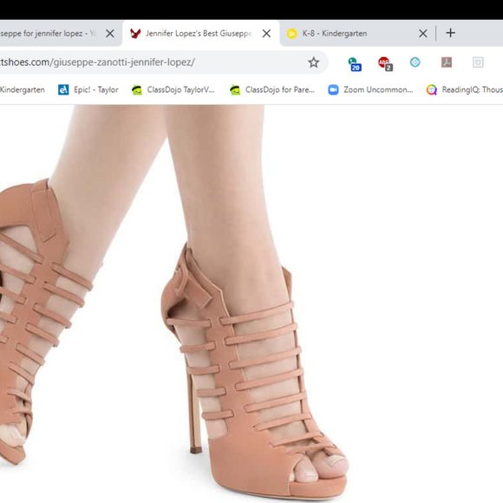Open the ClassDojo TaylorV... bookmark
Viewport: 503px width, 503px height.
(173, 90)
